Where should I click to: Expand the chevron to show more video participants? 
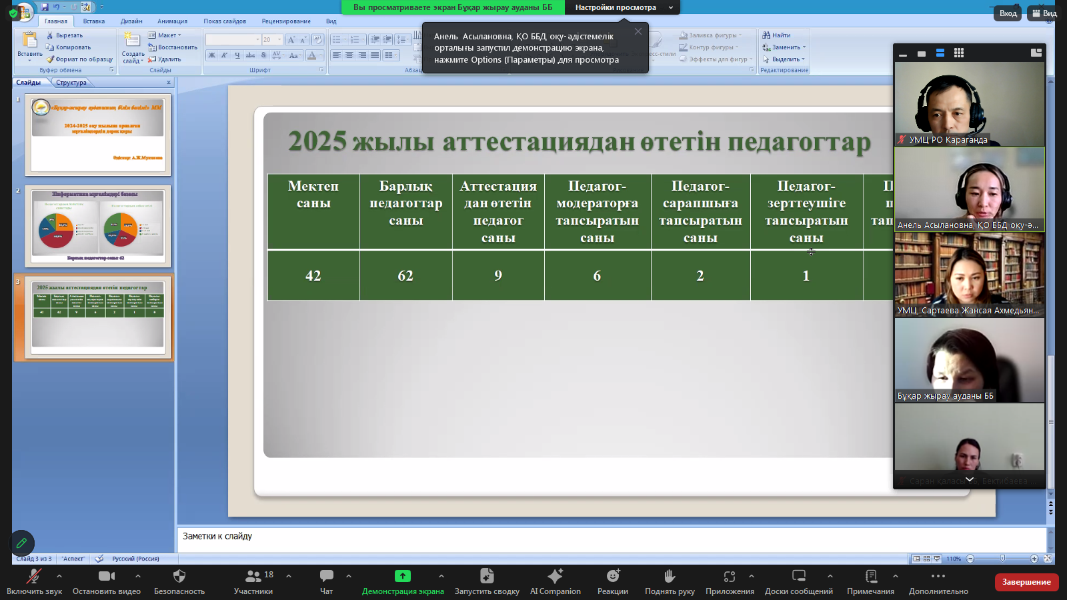pos(969,479)
